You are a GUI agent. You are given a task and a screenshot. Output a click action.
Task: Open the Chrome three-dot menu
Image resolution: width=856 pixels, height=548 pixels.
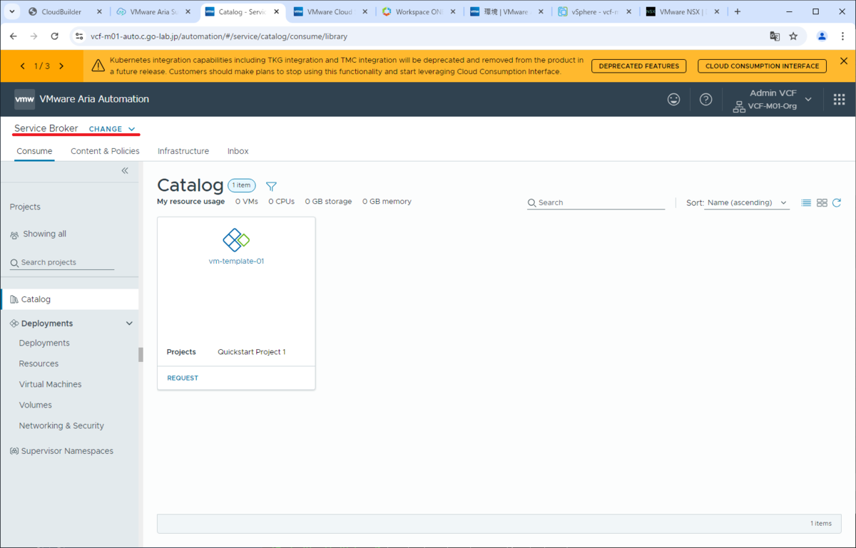pos(842,36)
